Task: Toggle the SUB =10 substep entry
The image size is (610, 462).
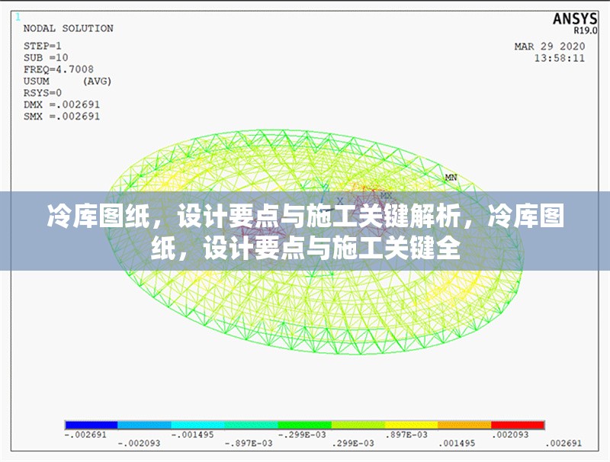Action: pyautogui.click(x=44, y=56)
